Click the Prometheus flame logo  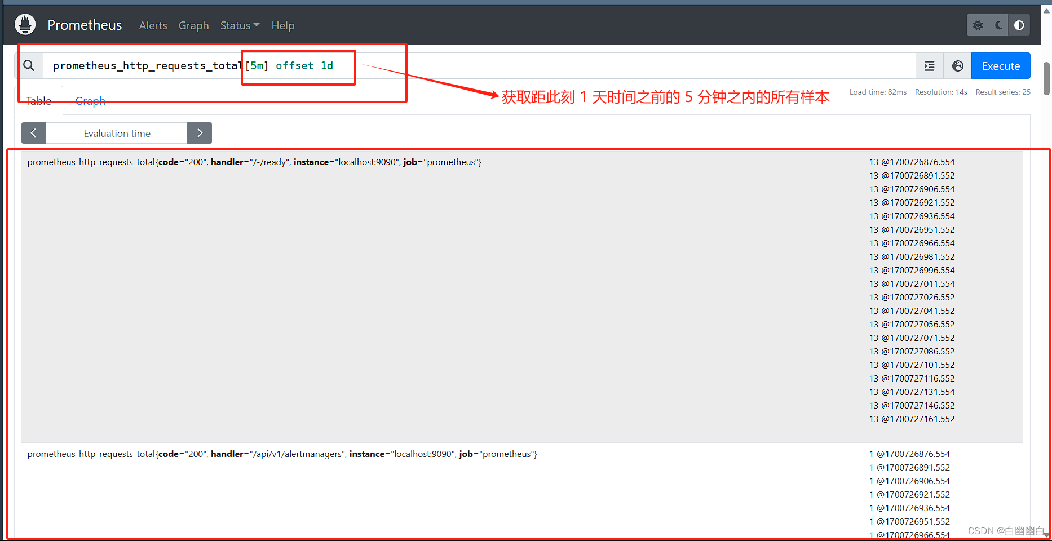(25, 25)
